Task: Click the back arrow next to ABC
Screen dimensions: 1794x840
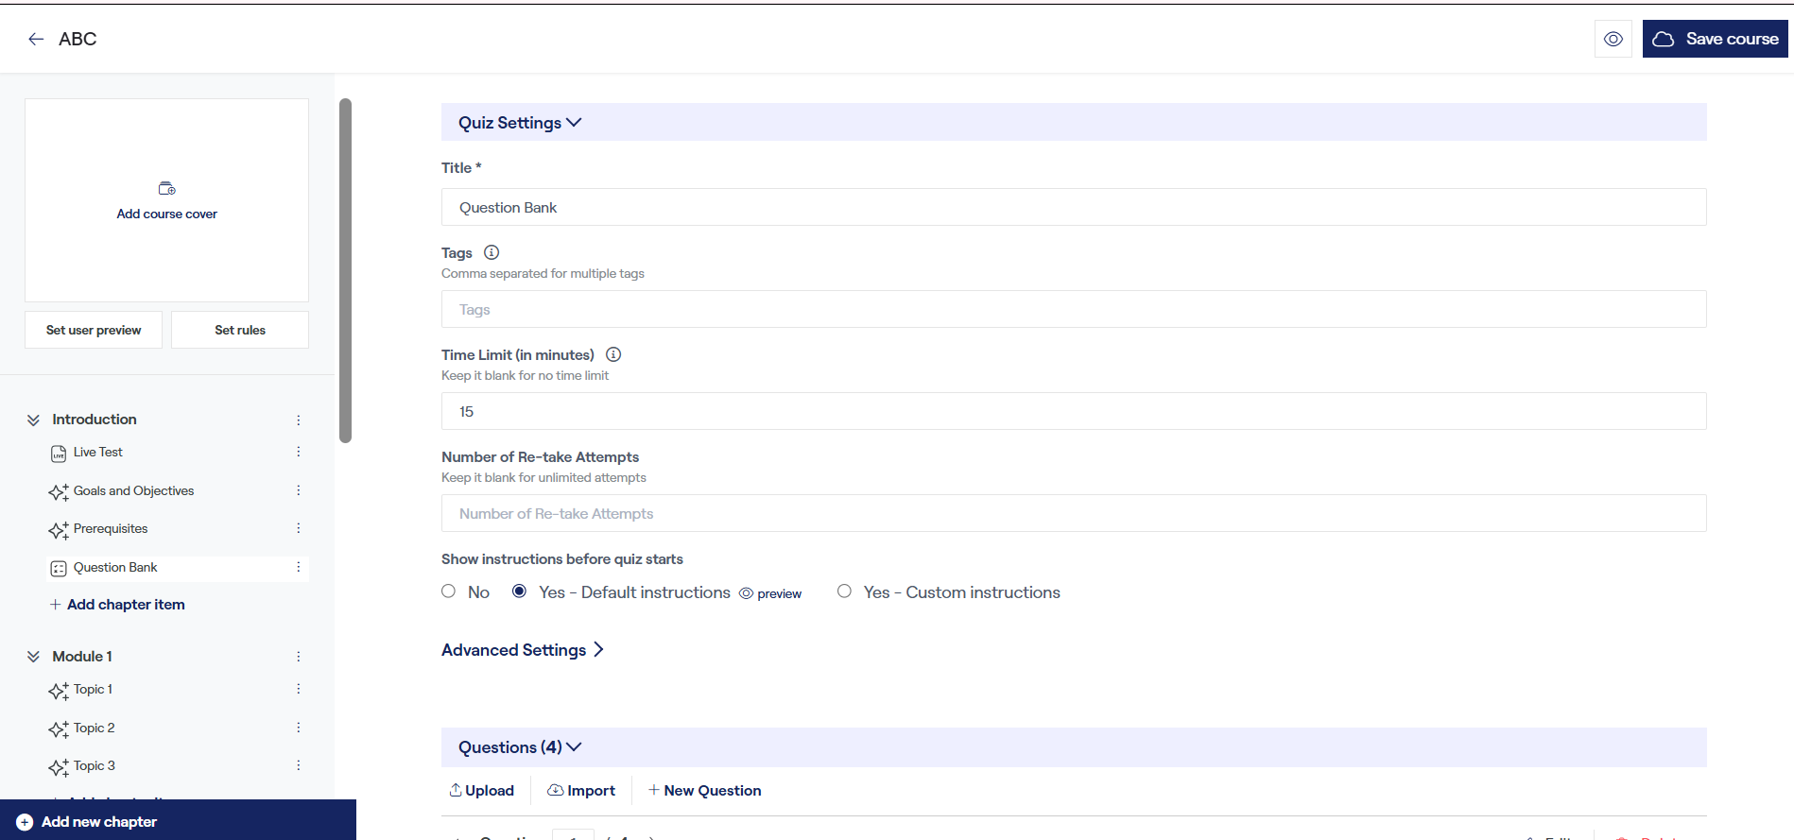Action: [x=36, y=39]
